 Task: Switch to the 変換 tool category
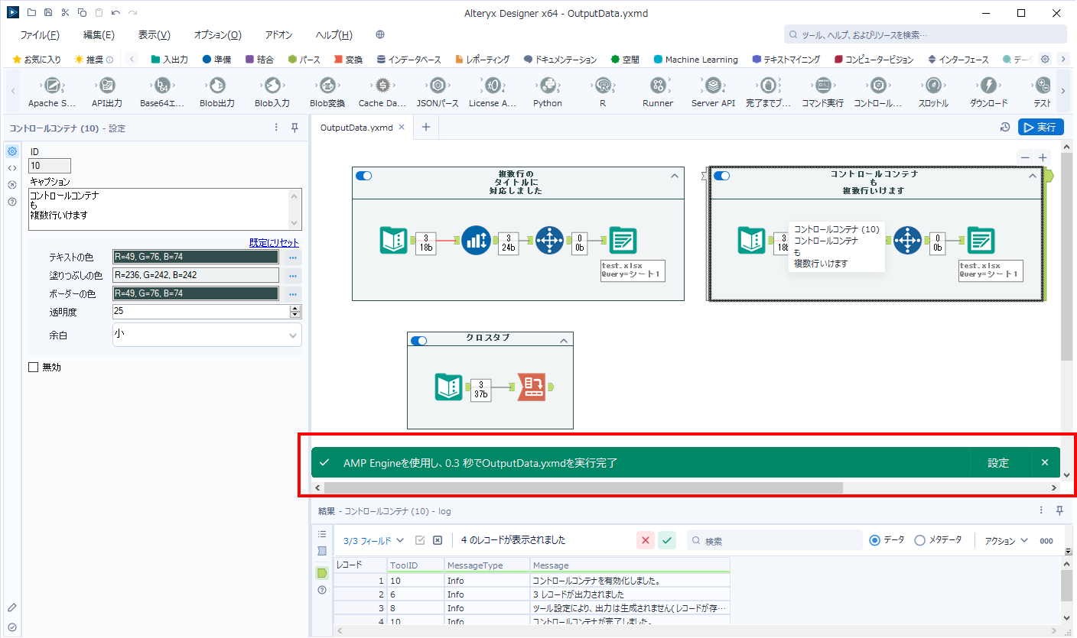click(x=348, y=59)
